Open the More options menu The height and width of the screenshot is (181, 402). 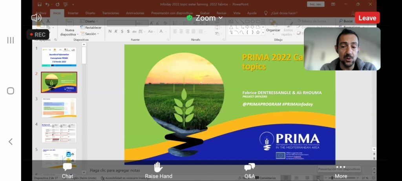[340, 170]
